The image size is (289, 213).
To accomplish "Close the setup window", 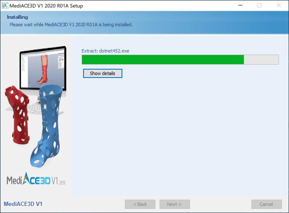I will (279, 5).
